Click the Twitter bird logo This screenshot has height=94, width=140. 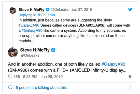(130, 9)
